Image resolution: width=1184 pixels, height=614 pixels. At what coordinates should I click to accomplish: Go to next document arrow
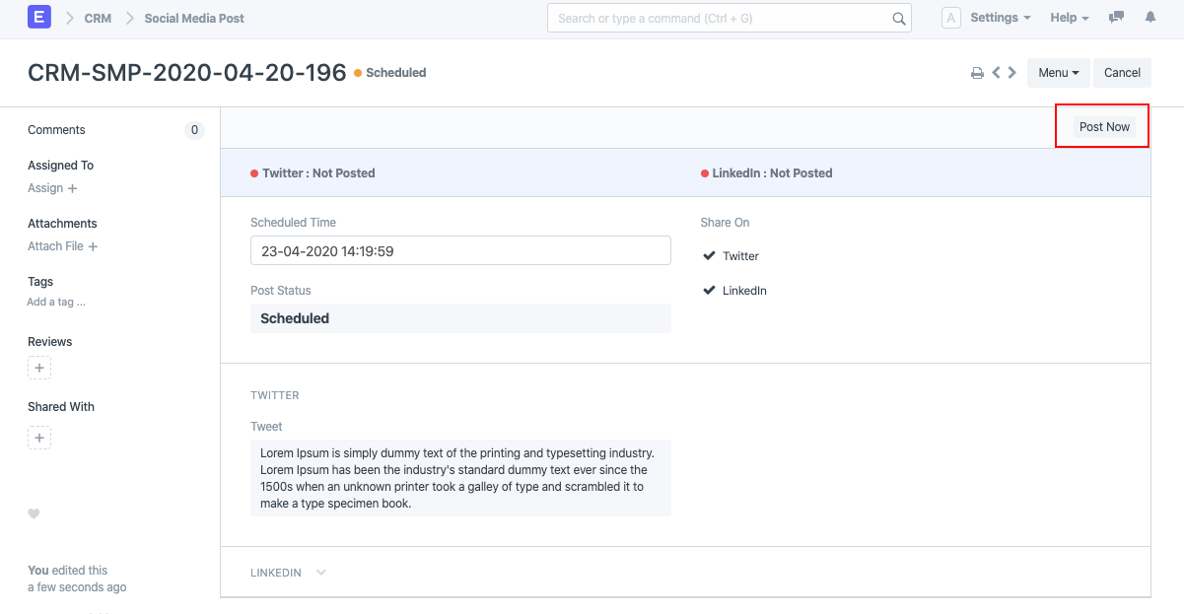1011,73
